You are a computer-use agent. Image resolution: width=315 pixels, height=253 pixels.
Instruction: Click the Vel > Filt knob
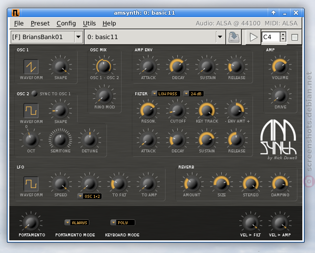tap(251, 223)
